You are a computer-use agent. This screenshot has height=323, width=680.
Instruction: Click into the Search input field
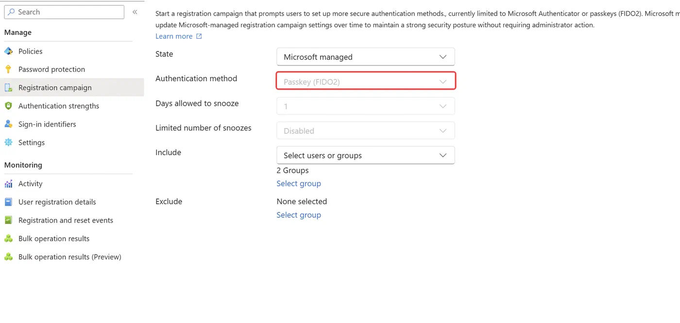64,12
